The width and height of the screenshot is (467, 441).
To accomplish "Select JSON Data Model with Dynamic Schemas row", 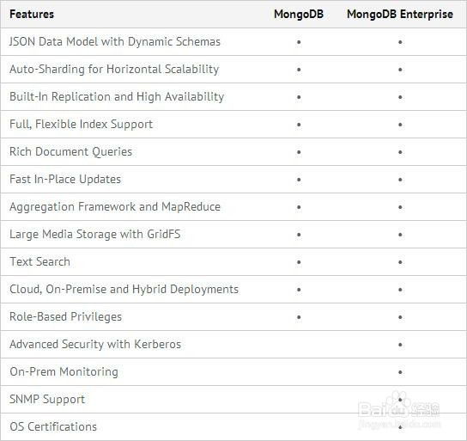I will 233,42.
